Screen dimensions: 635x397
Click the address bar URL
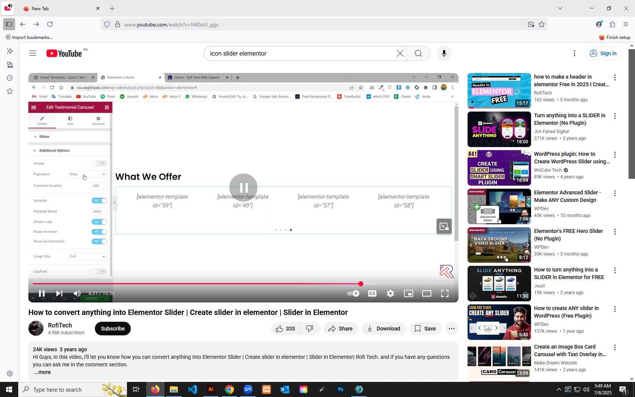[171, 25]
